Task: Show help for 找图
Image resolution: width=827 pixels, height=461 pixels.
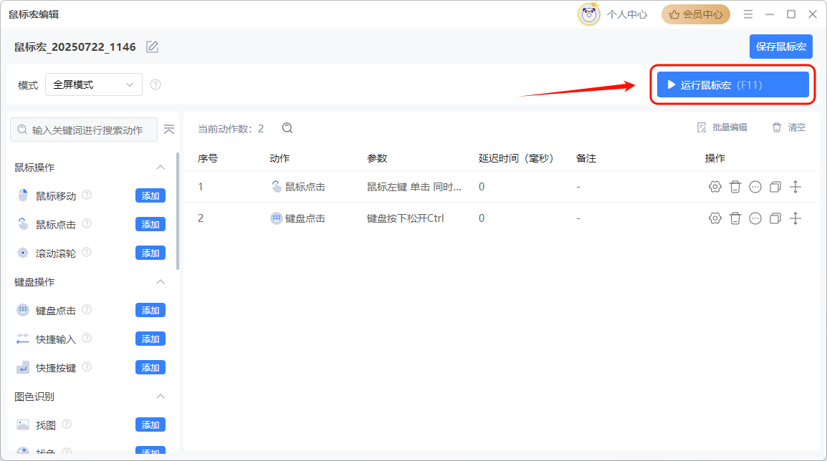Action: pyautogui.click(x=67, y=424)
